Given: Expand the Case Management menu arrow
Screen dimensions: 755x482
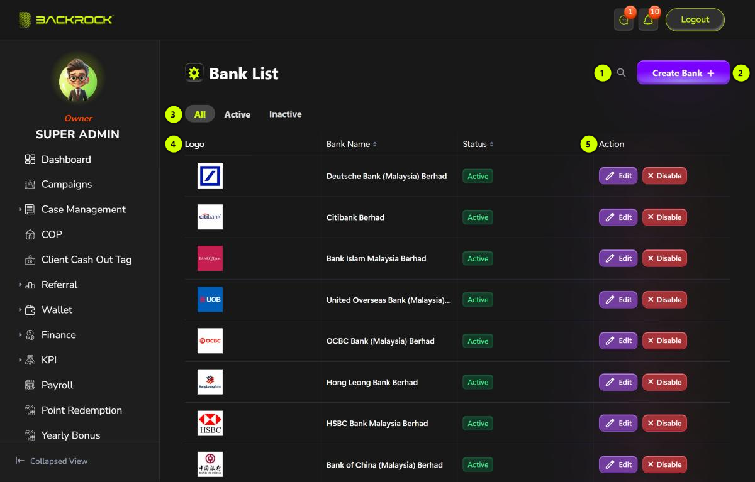Looking at the screenshot, I should point(20,209).
